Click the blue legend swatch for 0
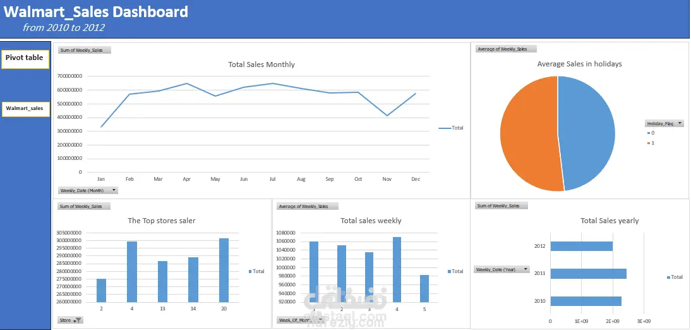691x330 pixels. point(649,133)
